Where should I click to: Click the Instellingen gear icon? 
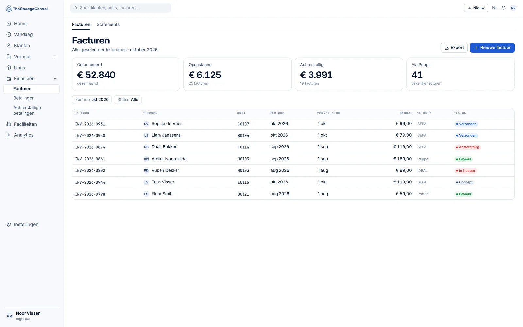[x=9, y=224]
